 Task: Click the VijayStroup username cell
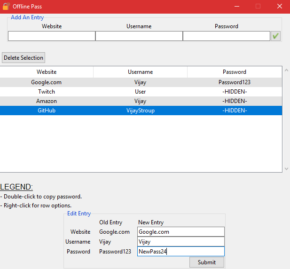tap(141, 111)
